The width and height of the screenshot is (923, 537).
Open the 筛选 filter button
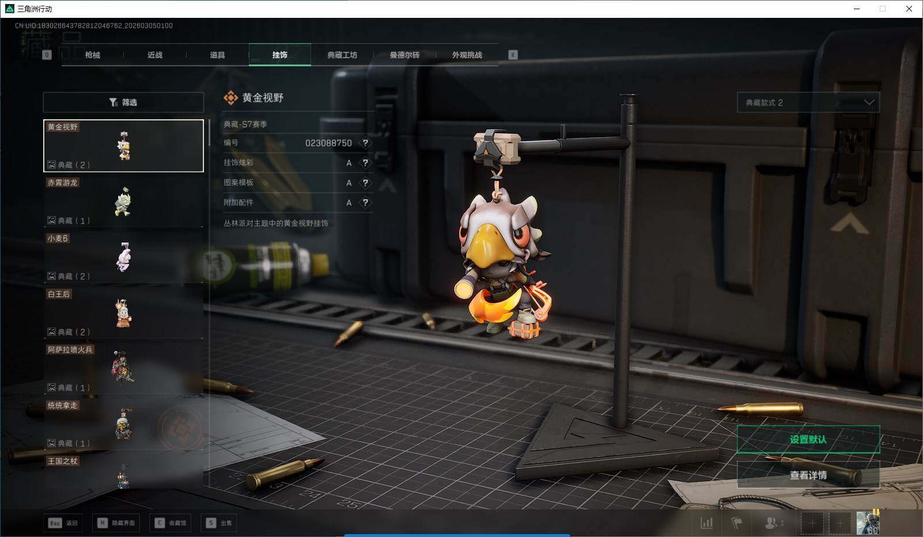click(x=123, y=103)
